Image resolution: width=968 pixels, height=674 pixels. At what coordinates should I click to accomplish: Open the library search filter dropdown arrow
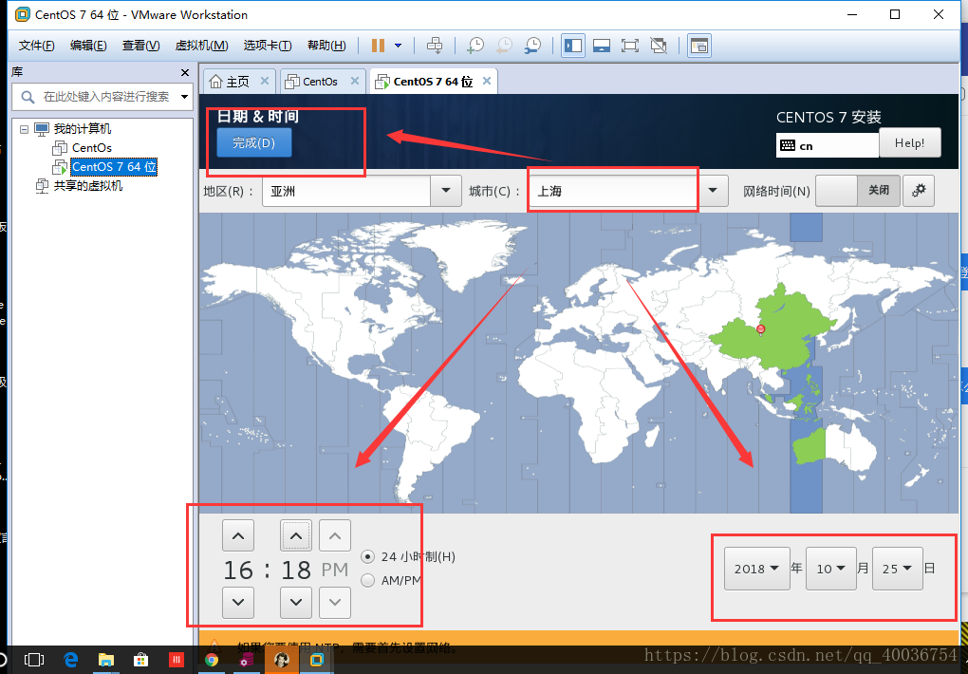(x=184, y=97)
